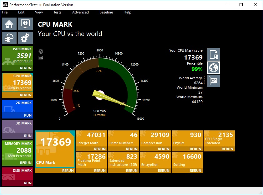Open the System Information monitor icon
Image resolution: width=263 pixels, height=195 pixels.
point(25,24)
